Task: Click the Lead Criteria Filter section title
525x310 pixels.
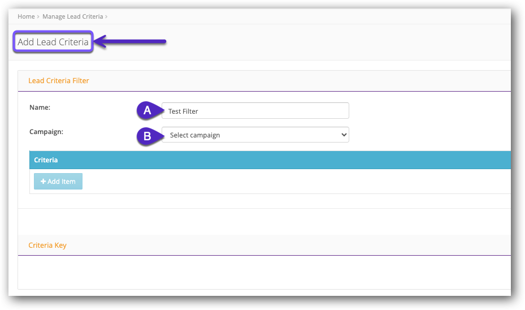Action: (x=59, y=81)
